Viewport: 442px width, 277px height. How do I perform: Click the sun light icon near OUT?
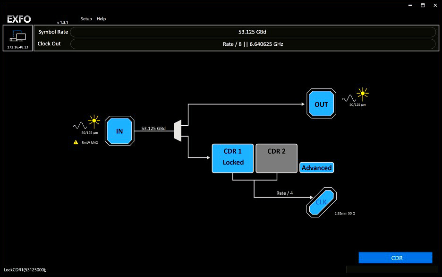pos(363,94)
